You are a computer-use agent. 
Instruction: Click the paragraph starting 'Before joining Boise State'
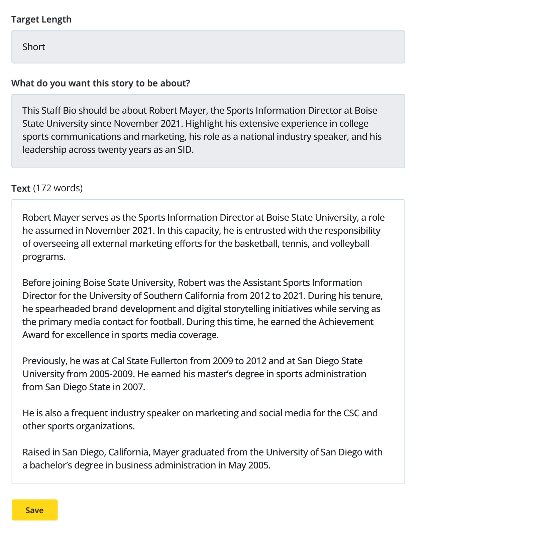point(203,309)
